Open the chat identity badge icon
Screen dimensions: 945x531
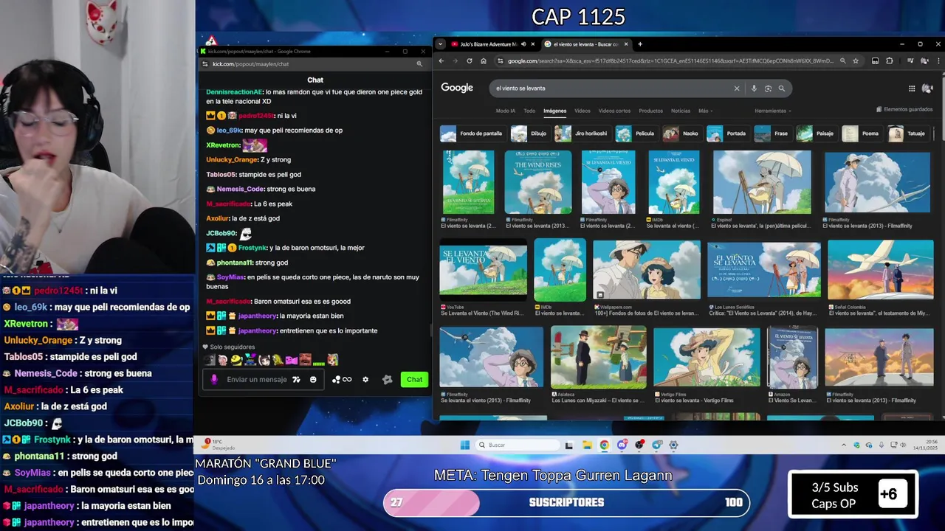388,380
